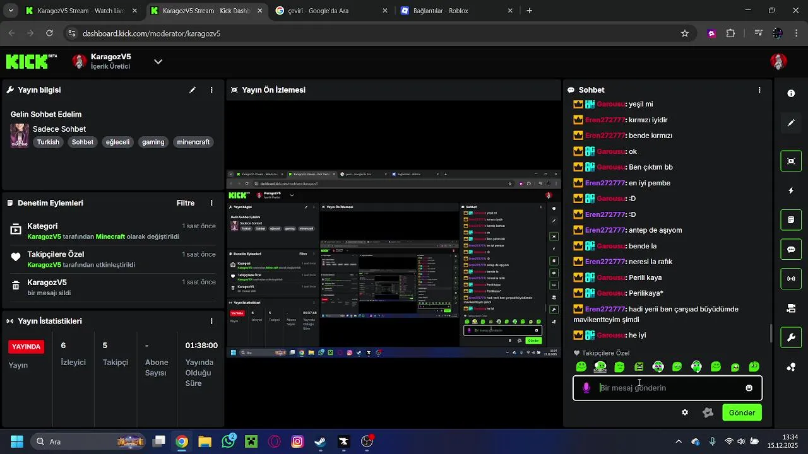Click the Sadece Sohbet category thumbnail
Viewport: 808px width, 454px height.
(x=20, y=136)
